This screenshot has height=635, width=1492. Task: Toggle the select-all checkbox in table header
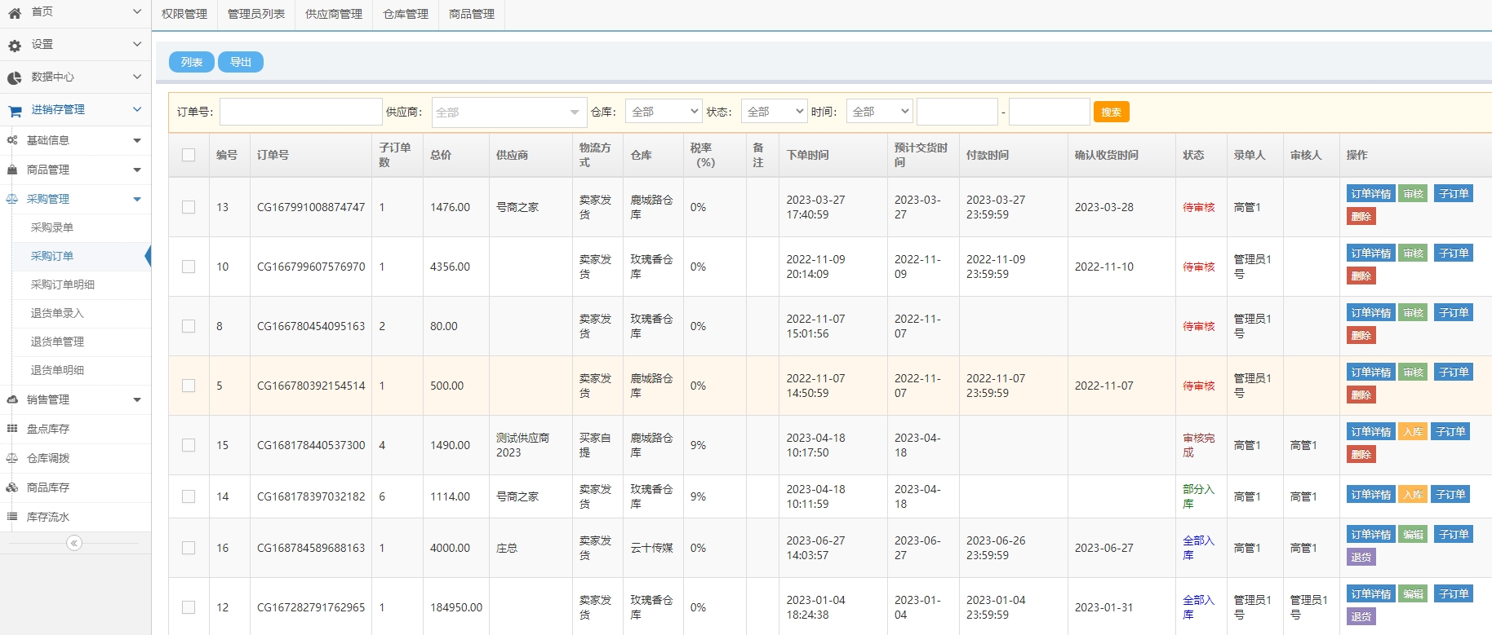point(189,155)
